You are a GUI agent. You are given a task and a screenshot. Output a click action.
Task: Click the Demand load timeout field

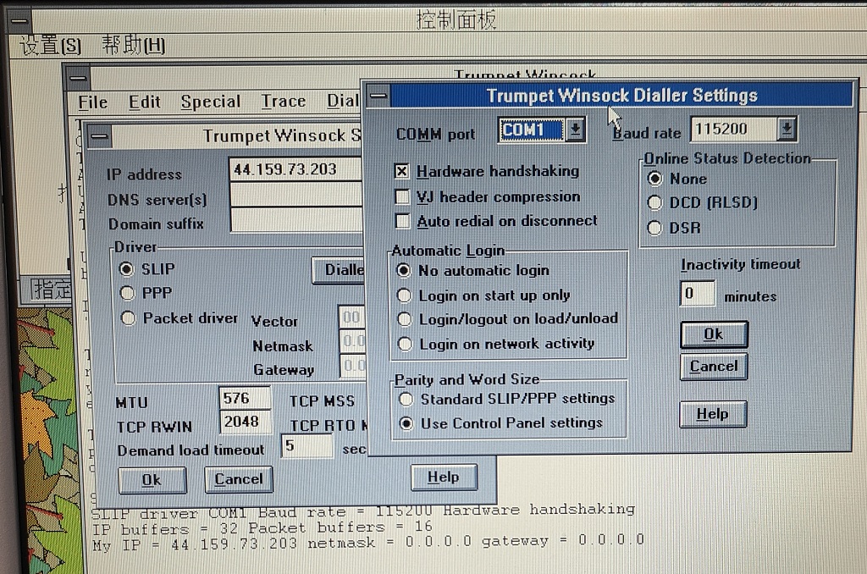coord(307,446)
